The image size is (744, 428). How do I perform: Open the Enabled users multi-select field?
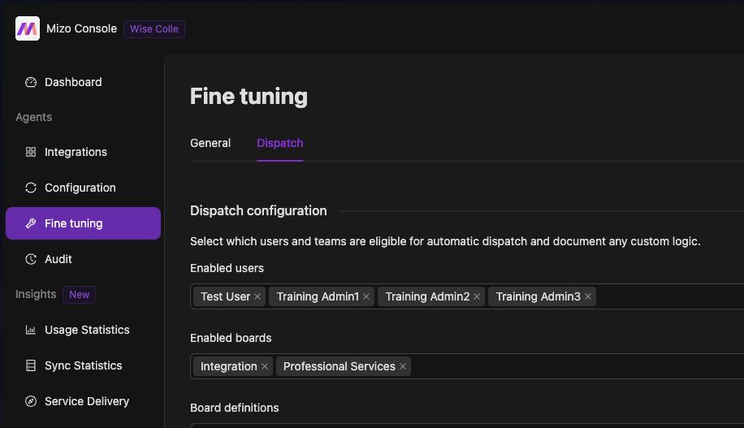pyautogui.click(x=666, y=296)
